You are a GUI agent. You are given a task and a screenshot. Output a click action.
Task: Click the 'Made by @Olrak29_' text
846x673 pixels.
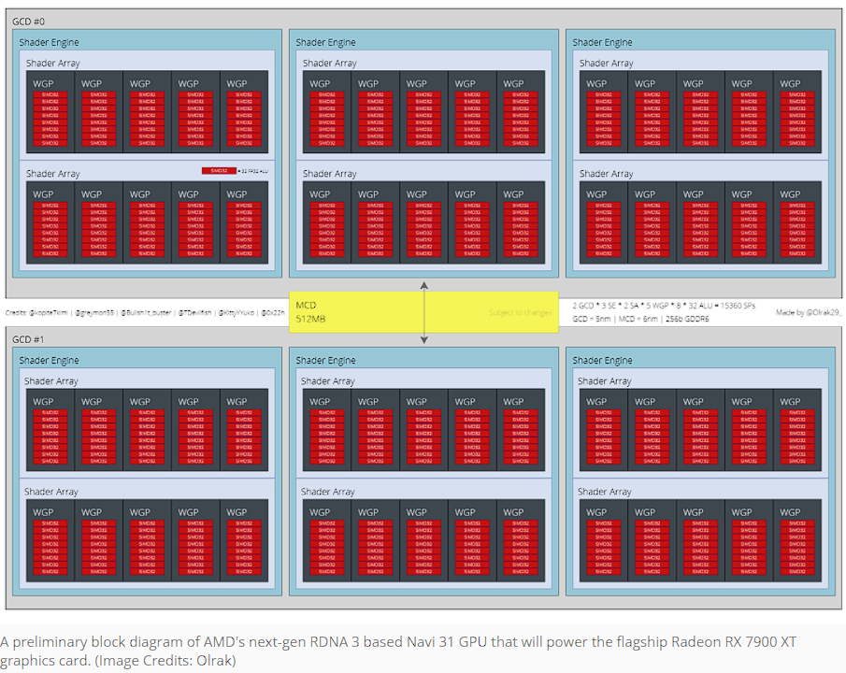point(809,312)
